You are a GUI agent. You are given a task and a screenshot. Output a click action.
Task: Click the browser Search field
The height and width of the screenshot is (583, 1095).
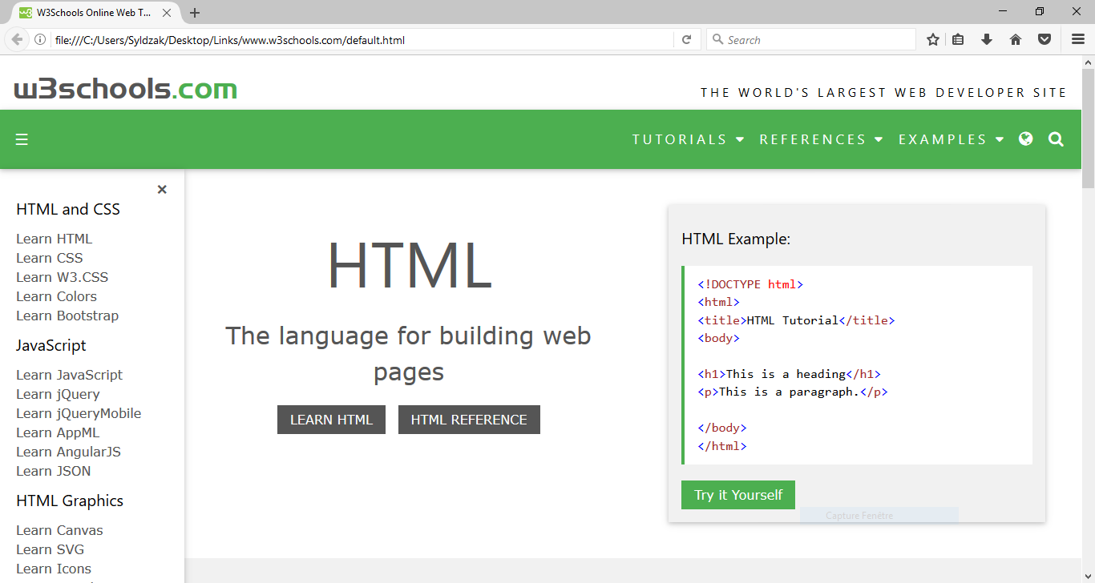[x=811, y=39]
